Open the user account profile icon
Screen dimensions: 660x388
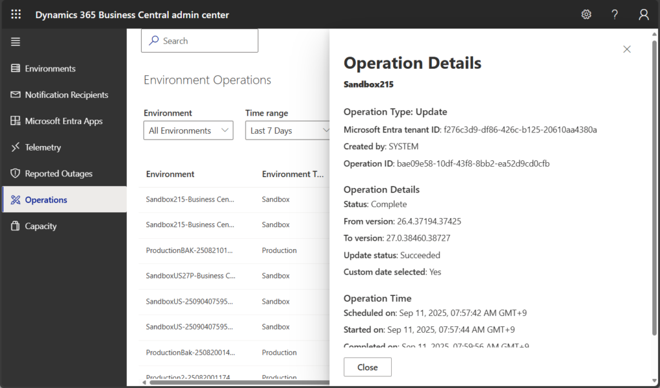pos(643,14)
